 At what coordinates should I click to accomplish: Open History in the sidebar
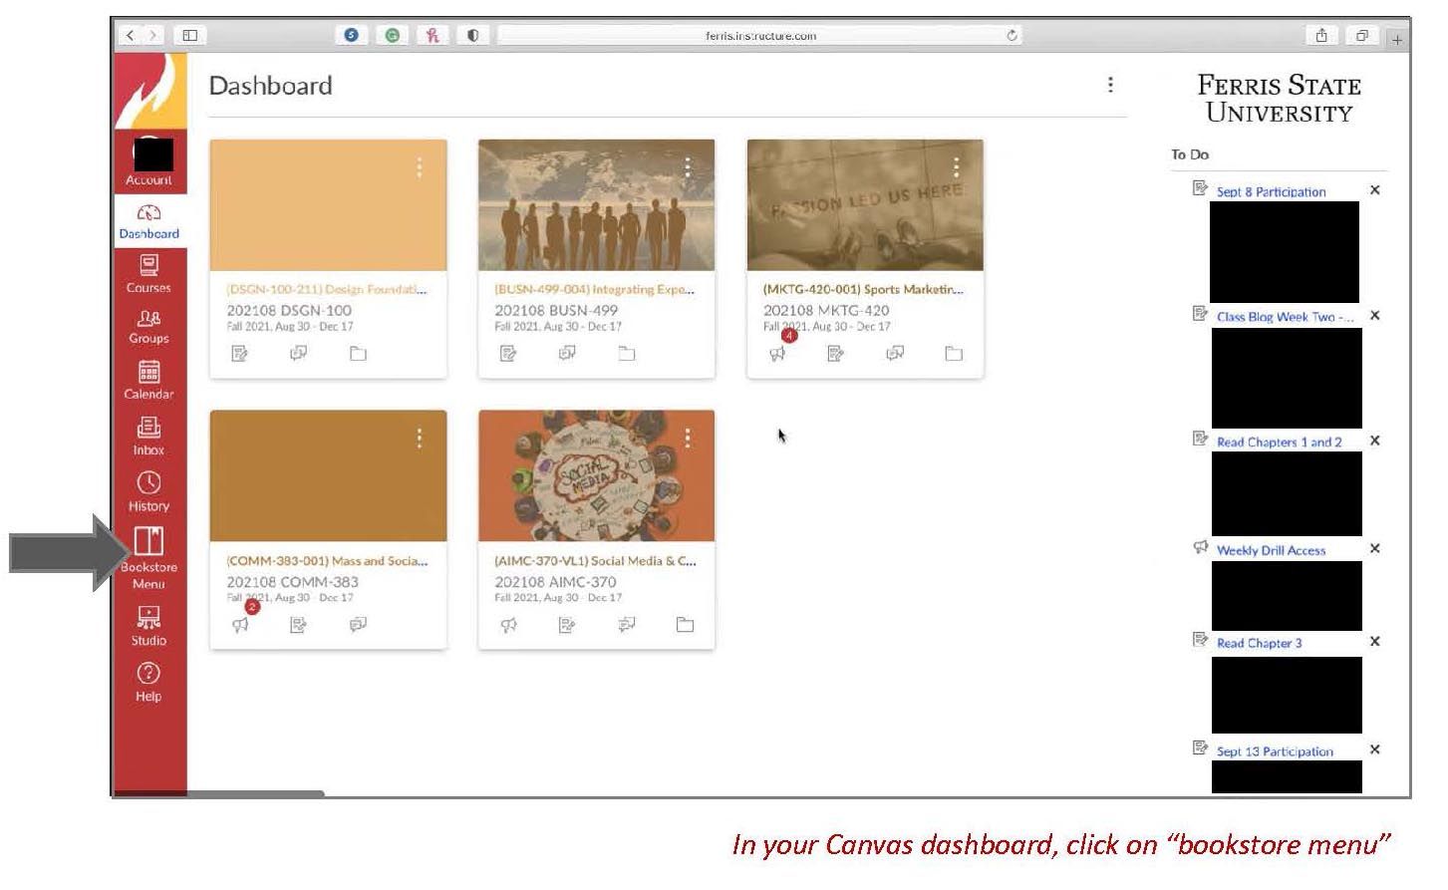tap(148, 492)
